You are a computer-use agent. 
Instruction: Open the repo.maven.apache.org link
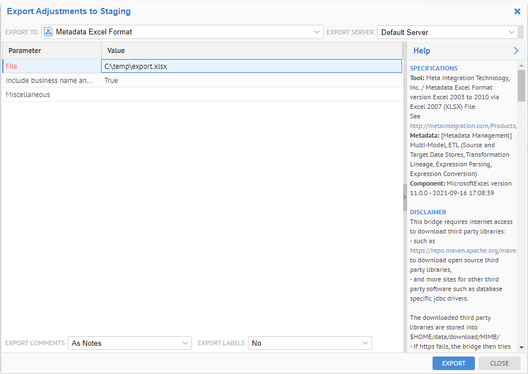(463, 250)
